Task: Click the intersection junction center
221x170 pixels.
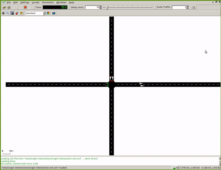Action: 112,85
